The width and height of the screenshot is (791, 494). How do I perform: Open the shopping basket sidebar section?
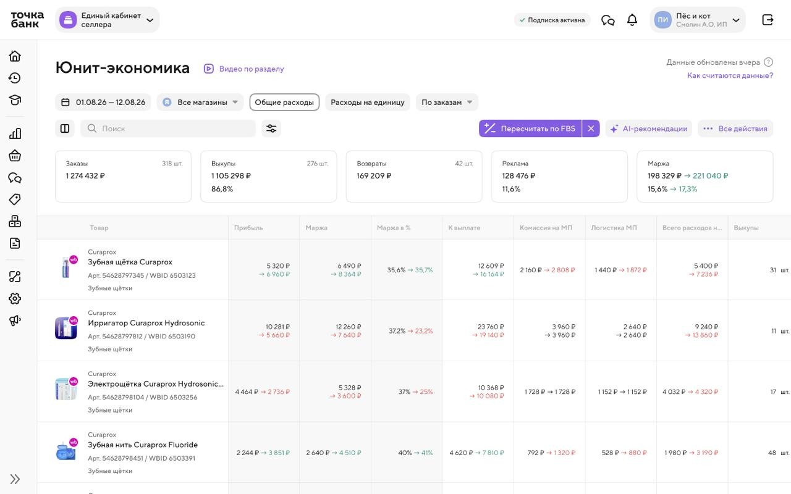[15, 156]
